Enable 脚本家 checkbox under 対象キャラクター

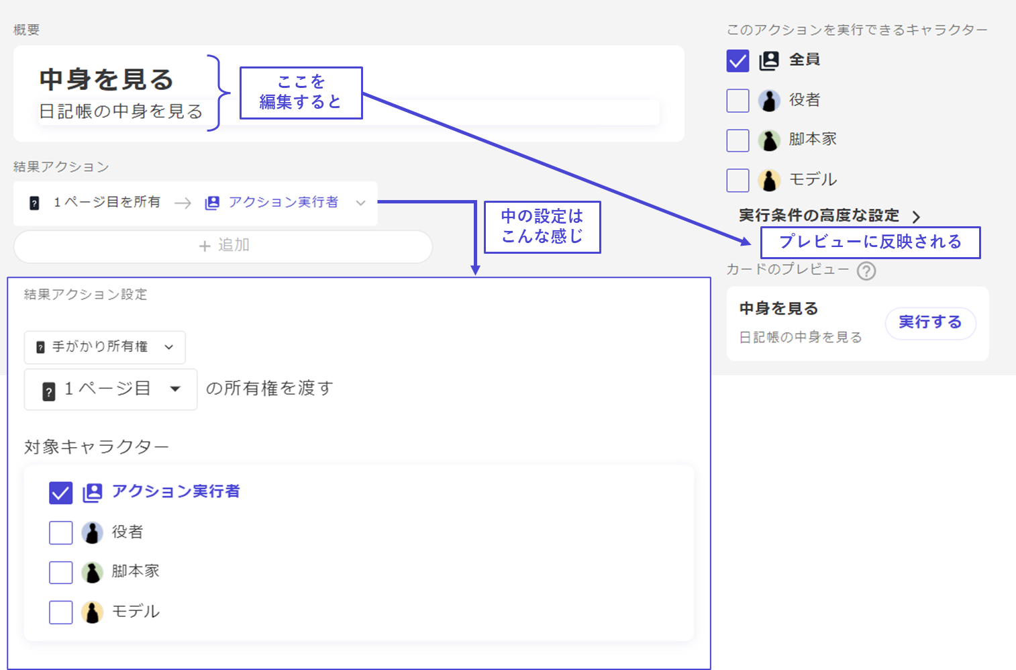[60, 572]
